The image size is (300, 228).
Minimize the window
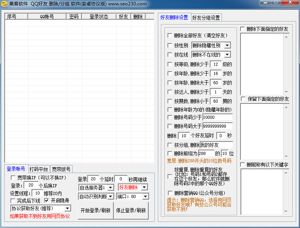(265, 3)
